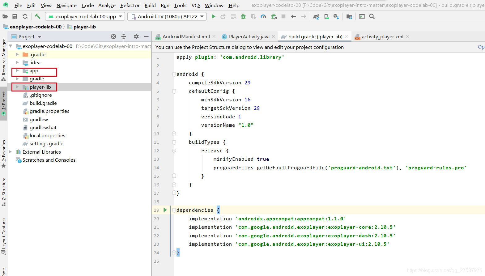Toggle the Resource Manager tool window
The height and width of the screenshot is (276, 485).
coord(4,60)
